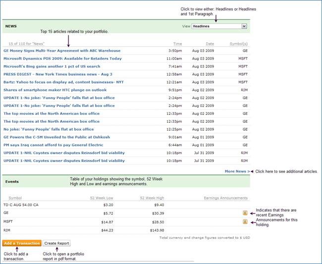Click RIM symbol in the HTC news row
Image resolution: width=322 pixels, height=264 pixels.
point(244,90)
